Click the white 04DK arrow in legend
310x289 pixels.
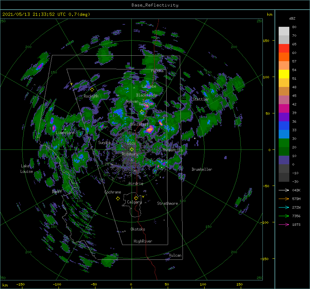[x=284, y=190]
